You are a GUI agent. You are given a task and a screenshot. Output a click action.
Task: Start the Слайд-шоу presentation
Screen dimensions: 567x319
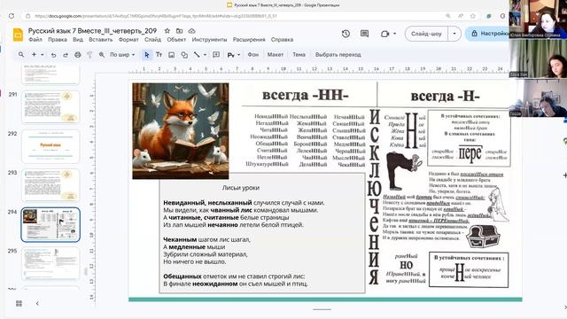pos(427,34)
